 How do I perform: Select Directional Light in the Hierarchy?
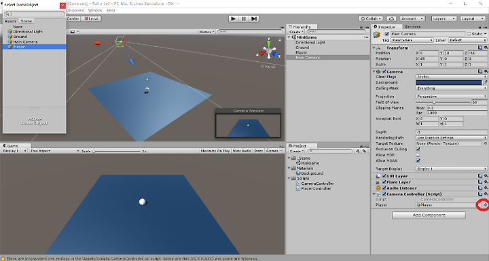click(310, 42)
